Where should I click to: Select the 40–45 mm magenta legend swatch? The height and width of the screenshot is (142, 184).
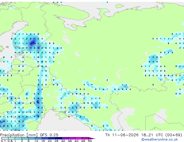coord(79,138)
